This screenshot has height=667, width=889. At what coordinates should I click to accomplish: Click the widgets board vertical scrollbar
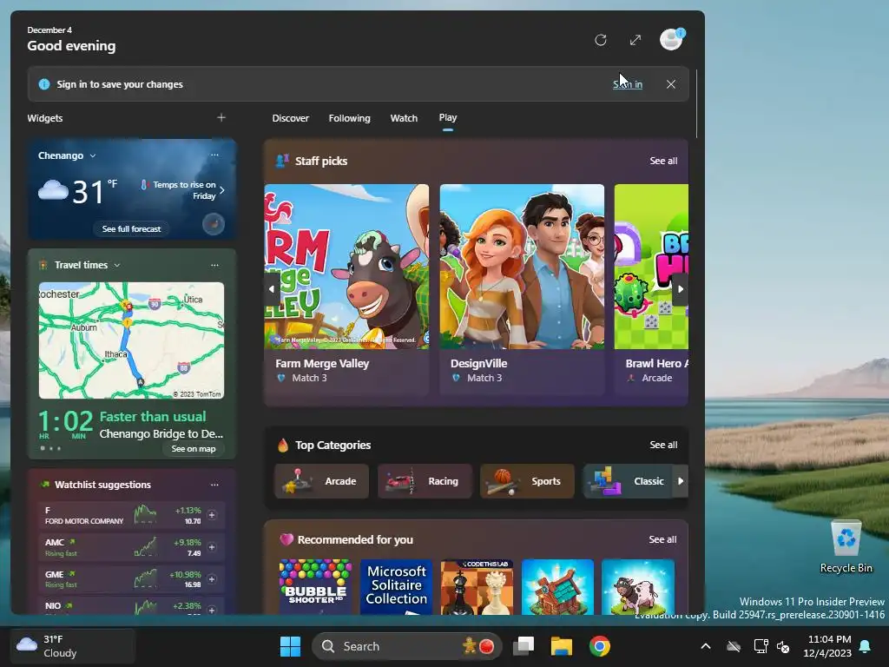[696, 103]
